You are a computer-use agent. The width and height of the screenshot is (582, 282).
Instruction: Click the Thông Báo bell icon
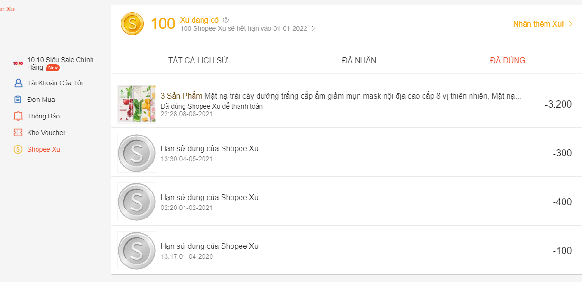click(18, 116)
